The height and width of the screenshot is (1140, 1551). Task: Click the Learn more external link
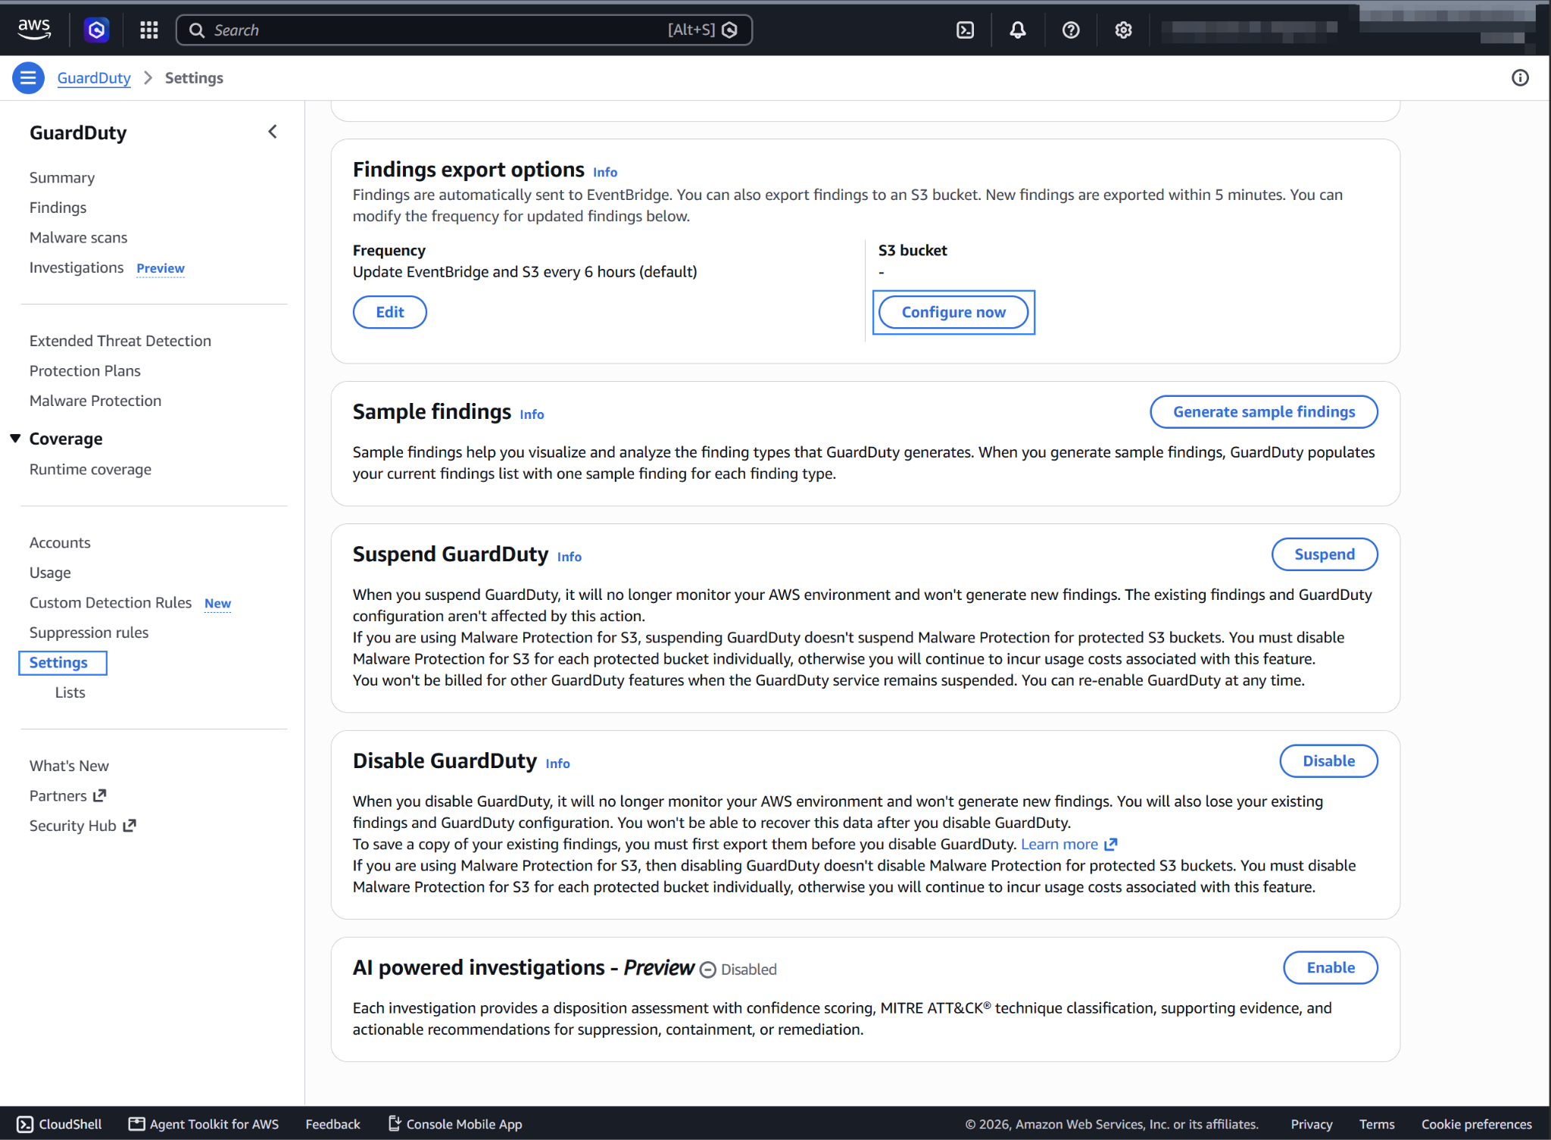(1069, 844)
